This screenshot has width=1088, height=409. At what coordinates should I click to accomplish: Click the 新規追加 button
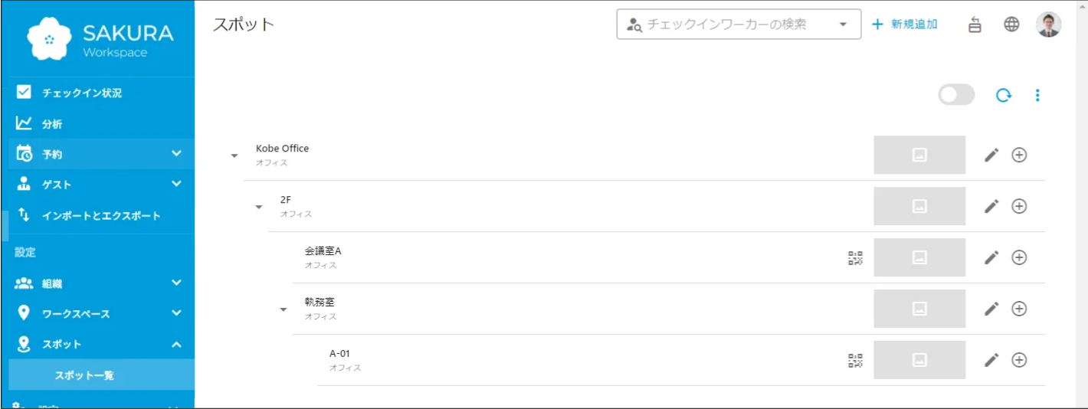click(x=905, y=25)
